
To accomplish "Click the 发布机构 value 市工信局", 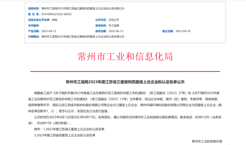I will point(114,26).
